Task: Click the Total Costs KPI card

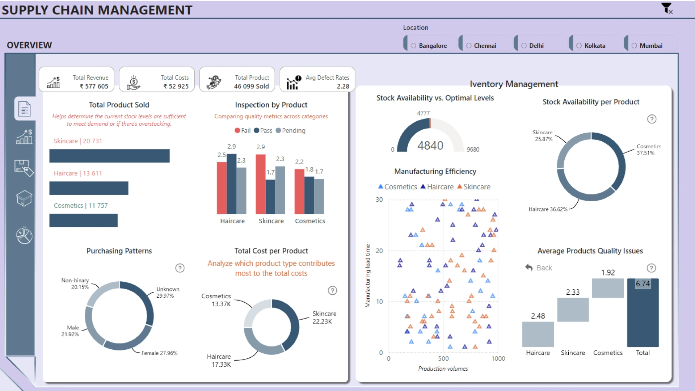Action: coord(157,79)
